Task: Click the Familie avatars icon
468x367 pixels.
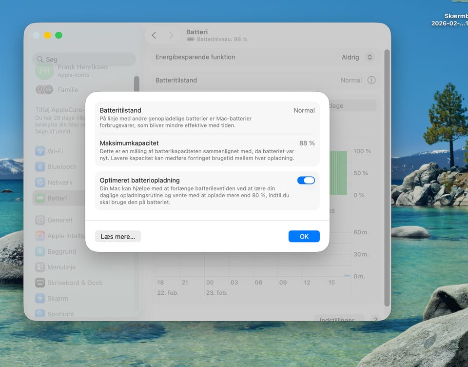Action: coord(44,90)
